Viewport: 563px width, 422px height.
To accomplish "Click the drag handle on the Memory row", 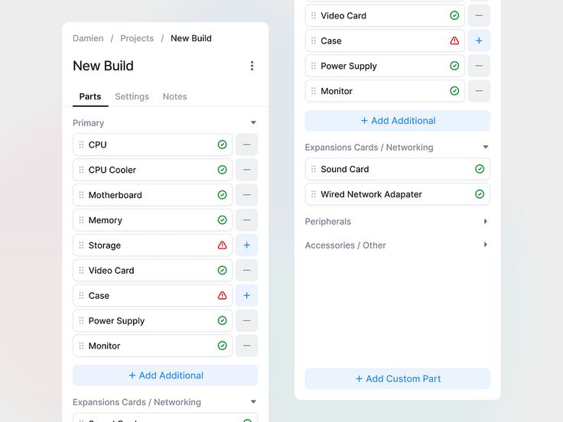I will point(82,220).
